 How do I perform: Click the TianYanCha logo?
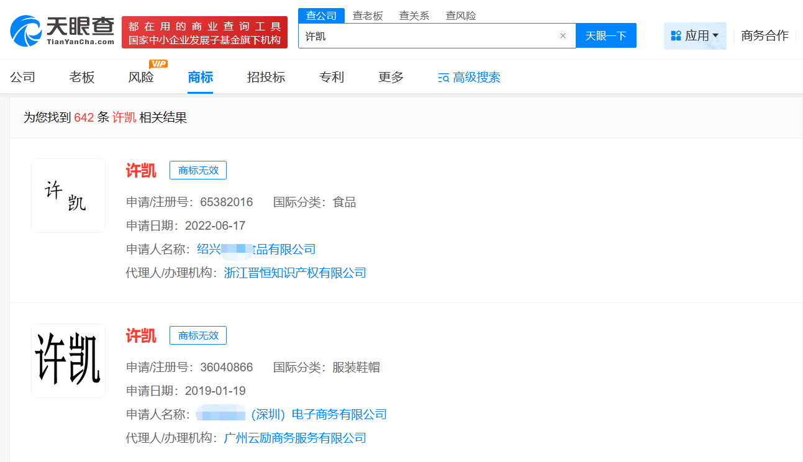click(62, 31)
